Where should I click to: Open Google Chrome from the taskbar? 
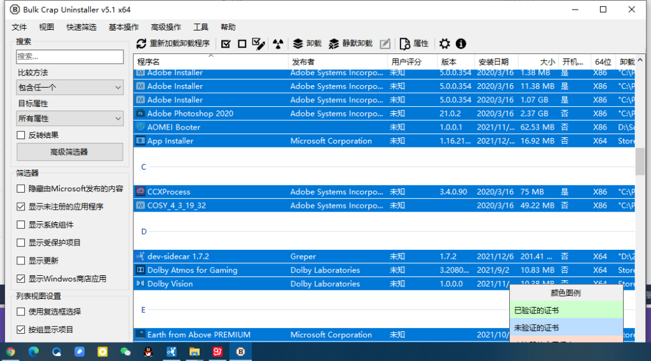[11, 352]
